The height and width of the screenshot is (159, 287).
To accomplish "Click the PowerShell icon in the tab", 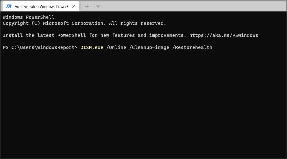I will [9, 6].
